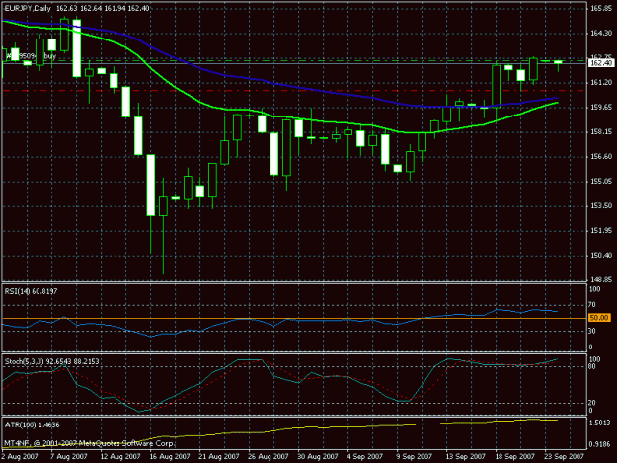The image size is (617, 463).
Task: Select the orange RSI 50 level line
Action: 294,318
